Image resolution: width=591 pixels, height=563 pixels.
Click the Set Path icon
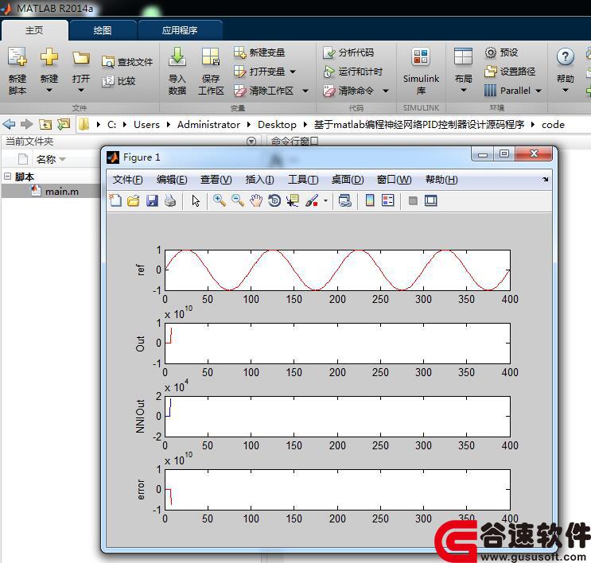pos(490,72)
